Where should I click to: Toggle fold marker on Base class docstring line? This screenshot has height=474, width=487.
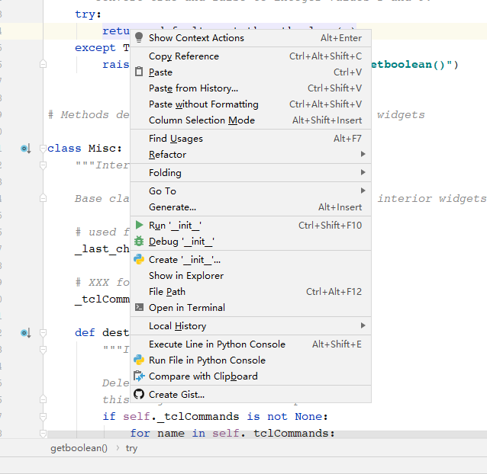click(44, 198)
